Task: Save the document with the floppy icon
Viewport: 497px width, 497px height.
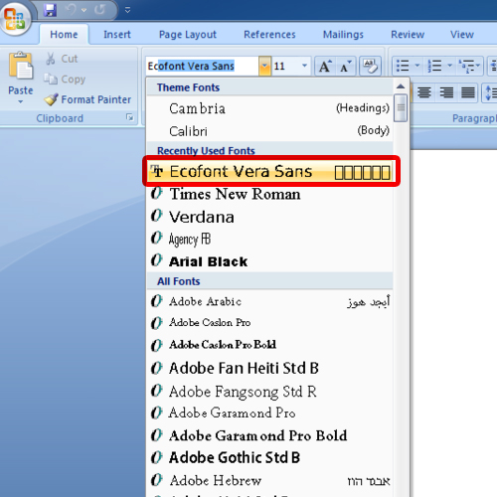Action: (50, 10)
